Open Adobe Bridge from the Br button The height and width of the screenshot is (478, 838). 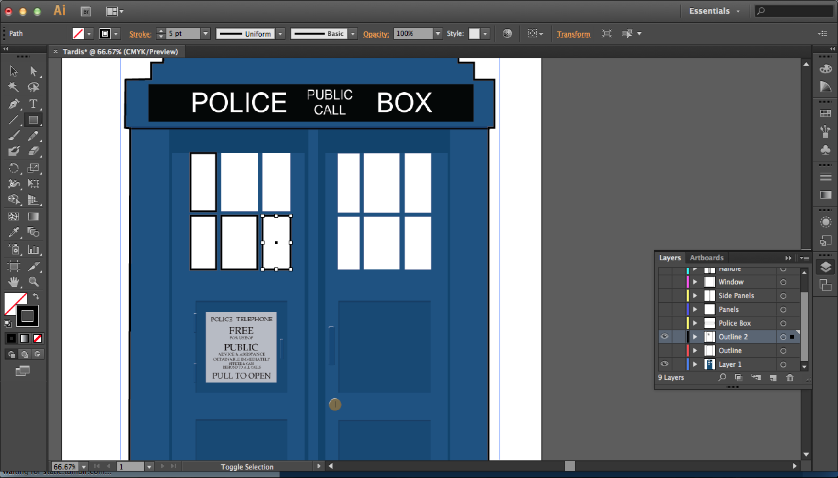pos(85,11)
